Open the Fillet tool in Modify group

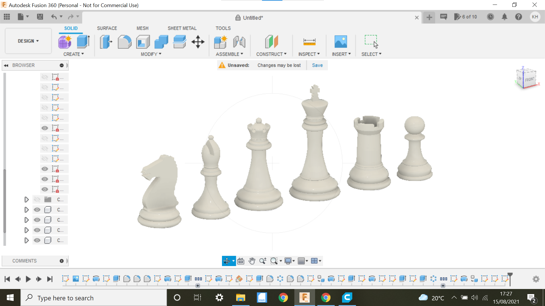(124, 42)
